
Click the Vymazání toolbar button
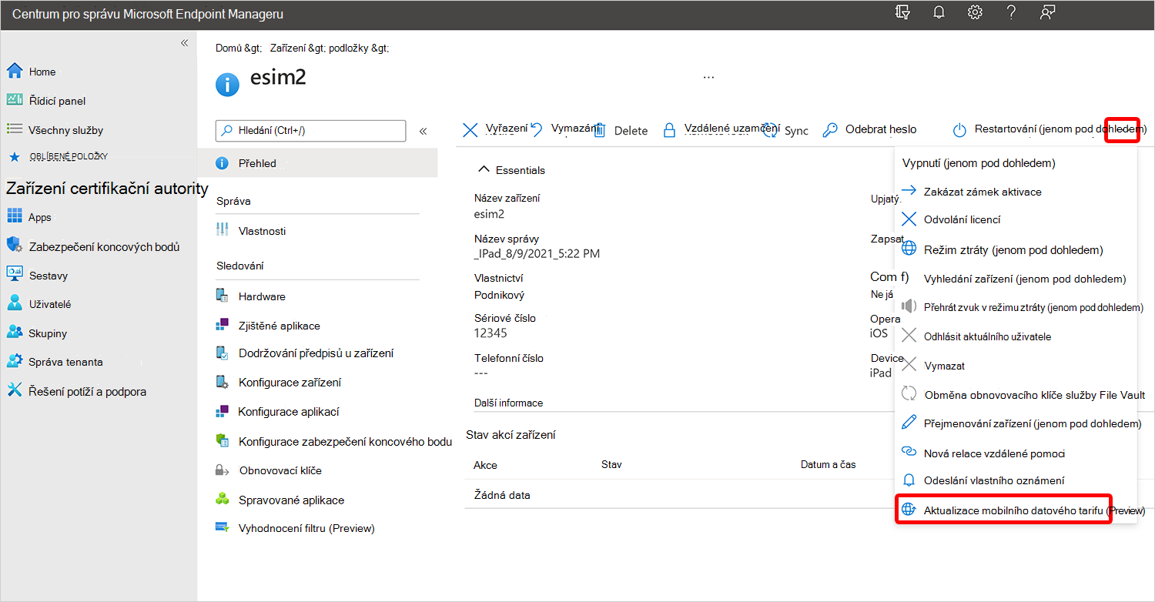click(x=566, y=129)
